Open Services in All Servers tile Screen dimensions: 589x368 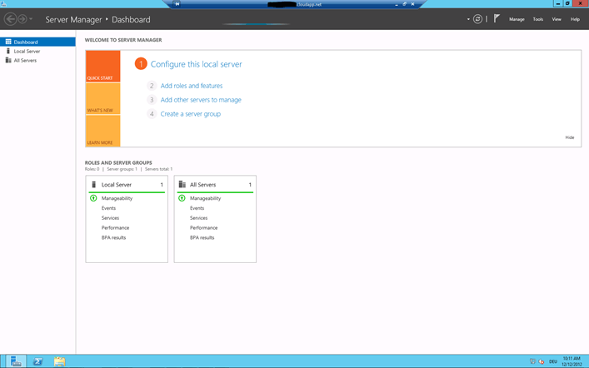[x=198, y=218]
